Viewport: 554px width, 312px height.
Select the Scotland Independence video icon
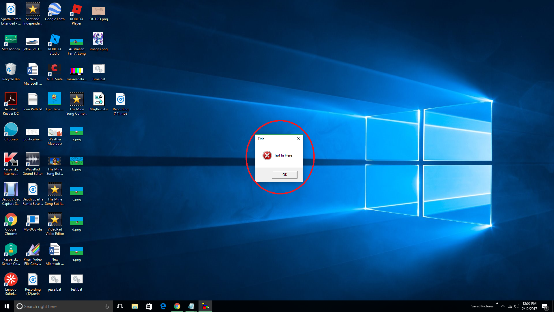pos(33,14)
